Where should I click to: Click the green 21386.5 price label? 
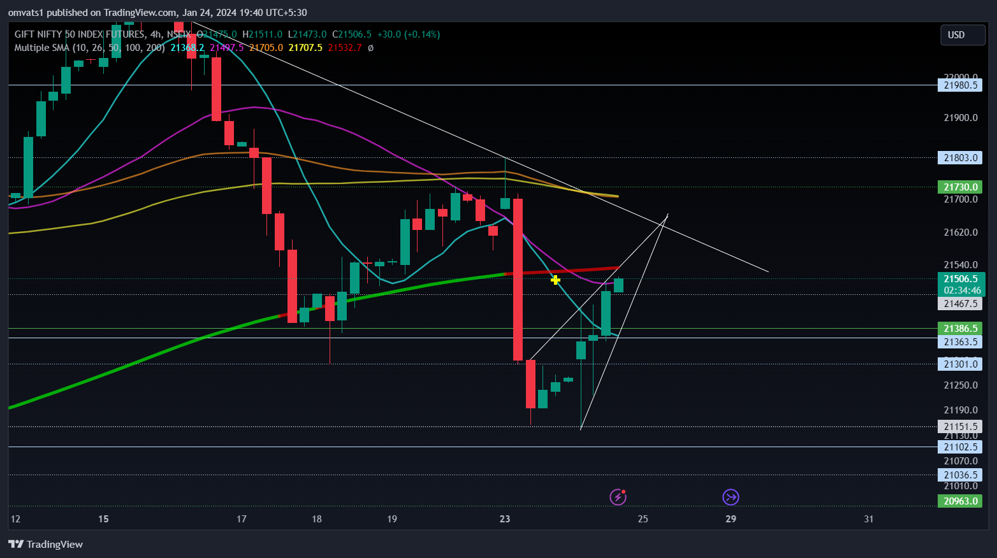pos(960,329)
